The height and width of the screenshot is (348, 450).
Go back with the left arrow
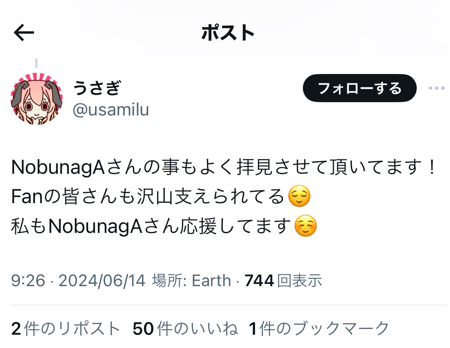[x=24, y=32]
